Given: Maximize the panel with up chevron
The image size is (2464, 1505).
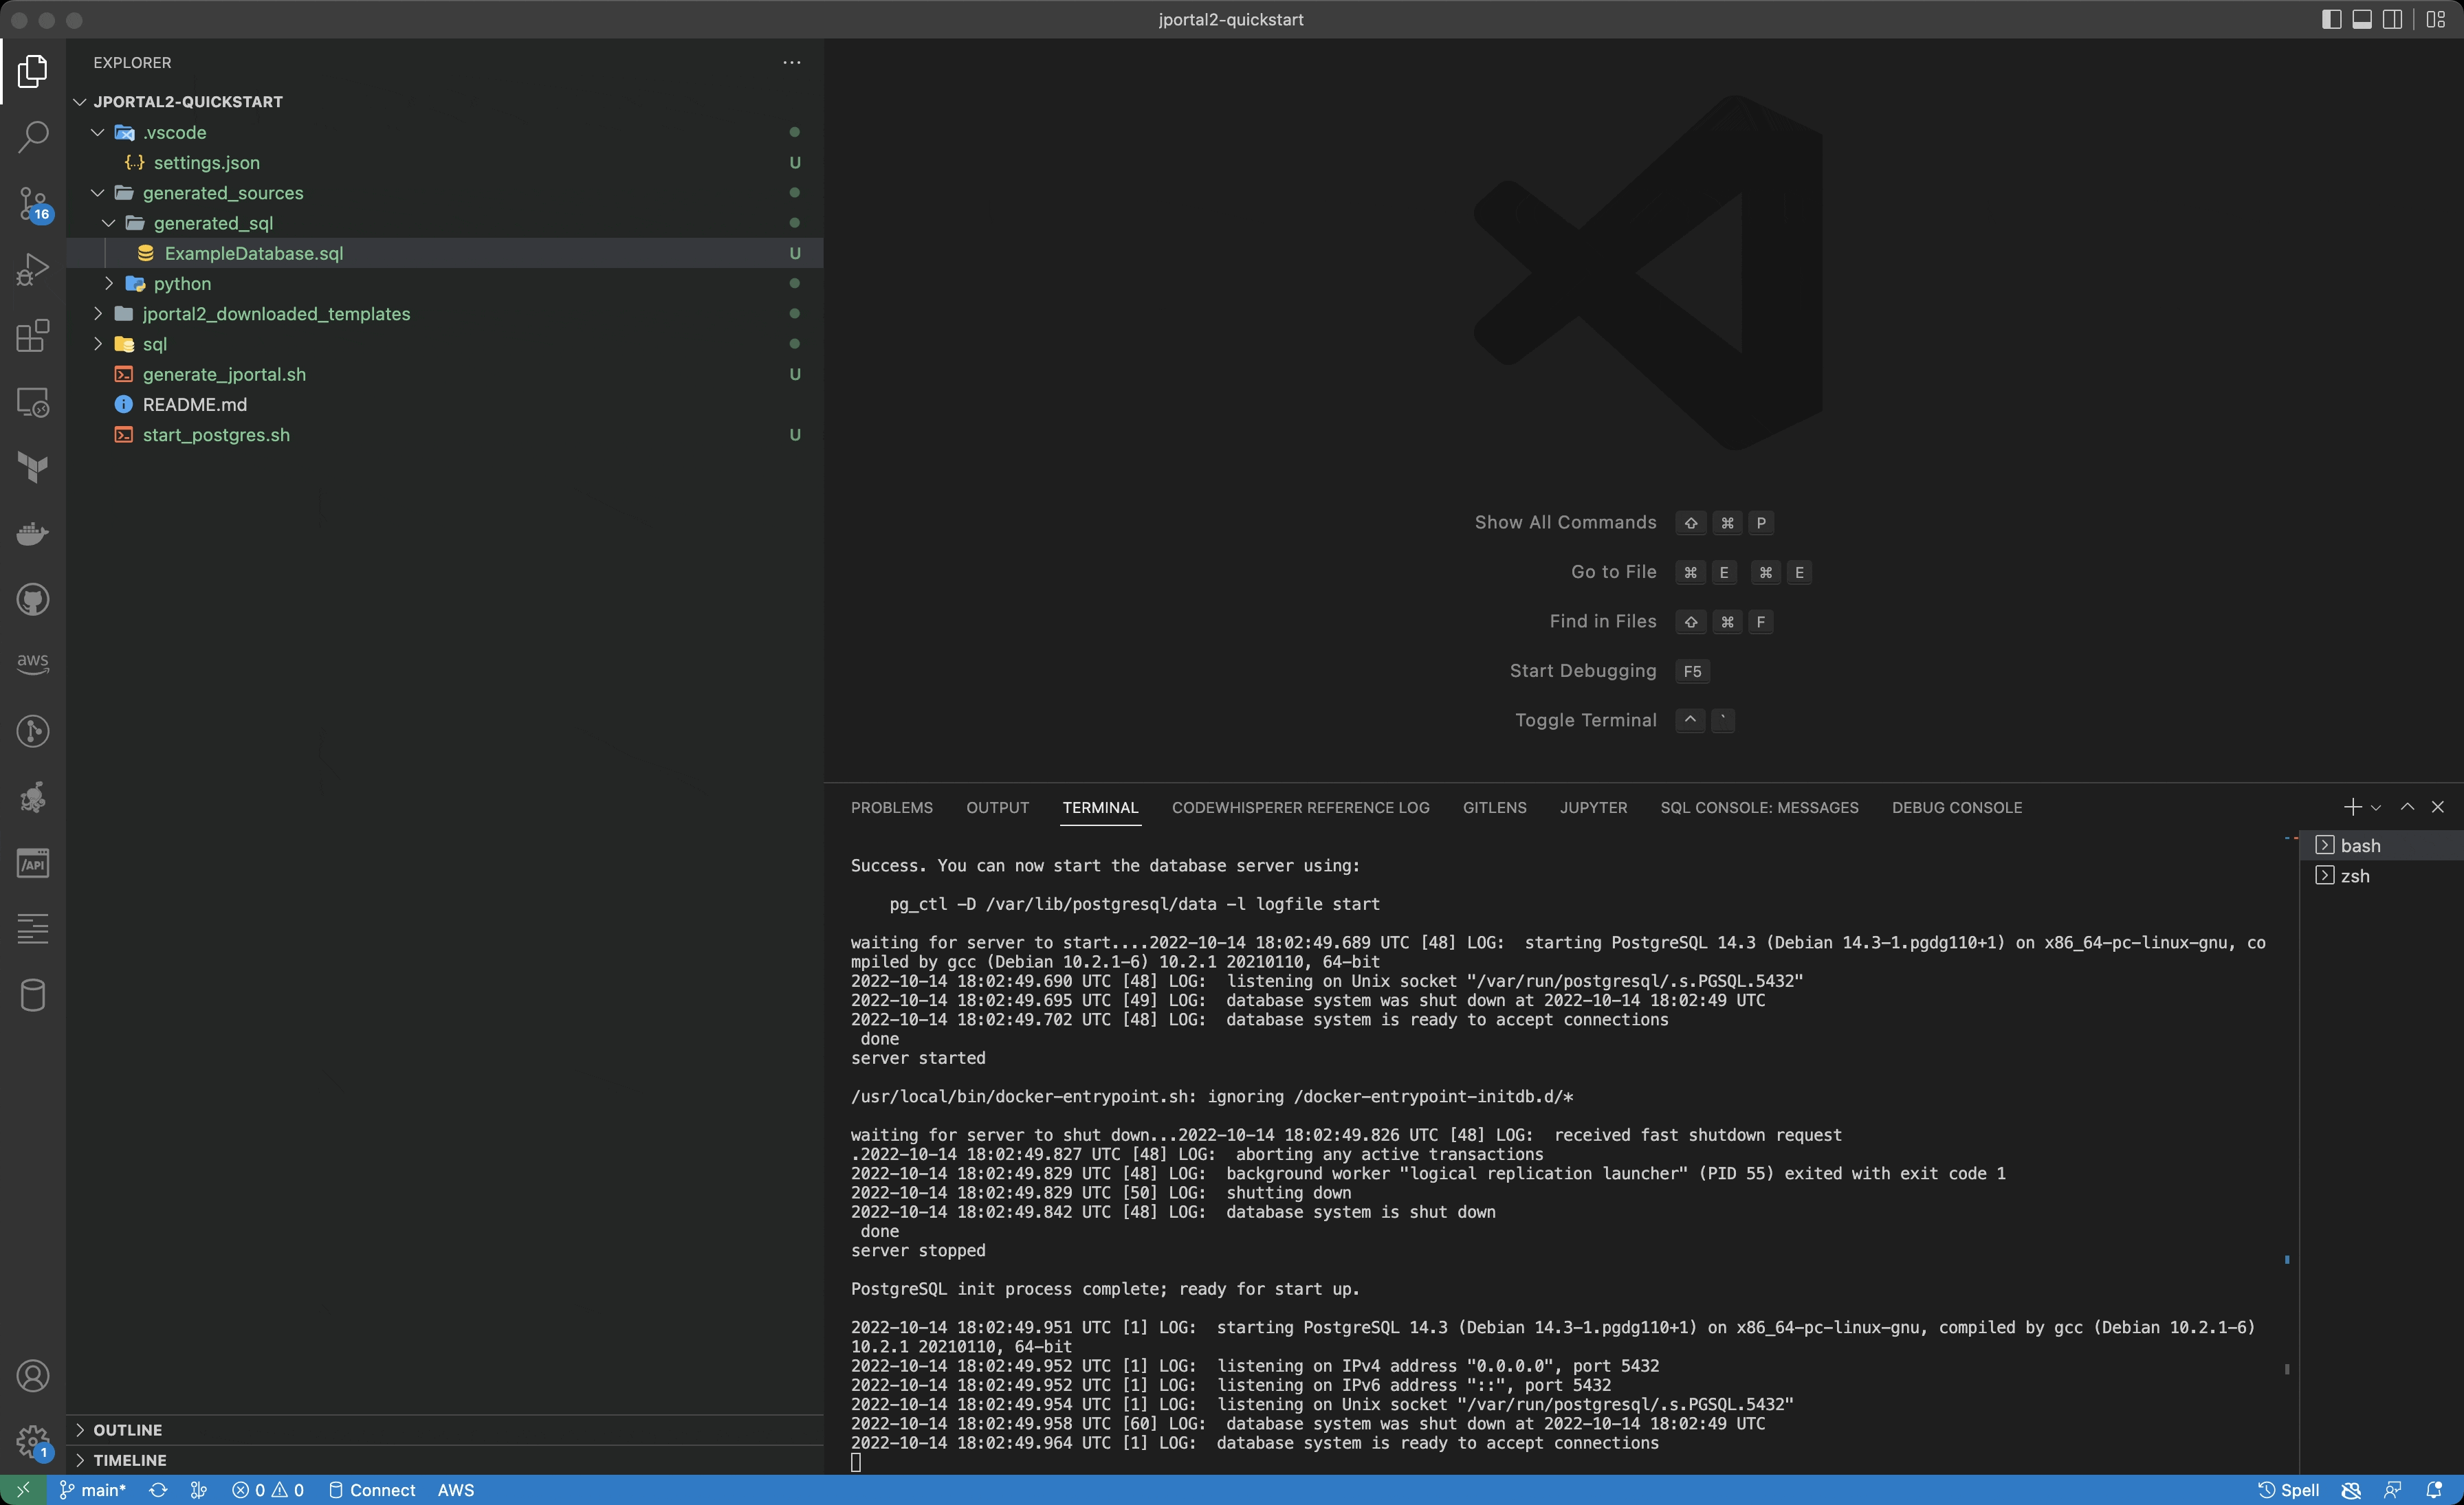Looking at the screenshot, I should [2407, 807].
